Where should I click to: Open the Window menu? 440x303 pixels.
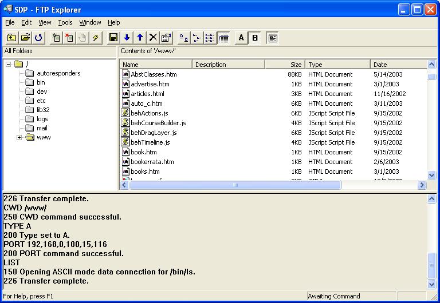(x=90, y=22)
